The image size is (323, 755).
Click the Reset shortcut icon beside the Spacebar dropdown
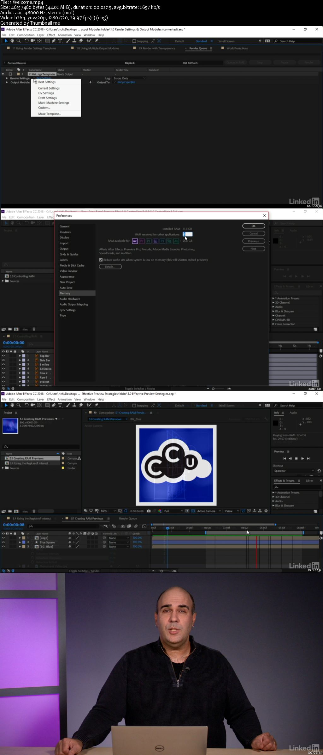319,471
